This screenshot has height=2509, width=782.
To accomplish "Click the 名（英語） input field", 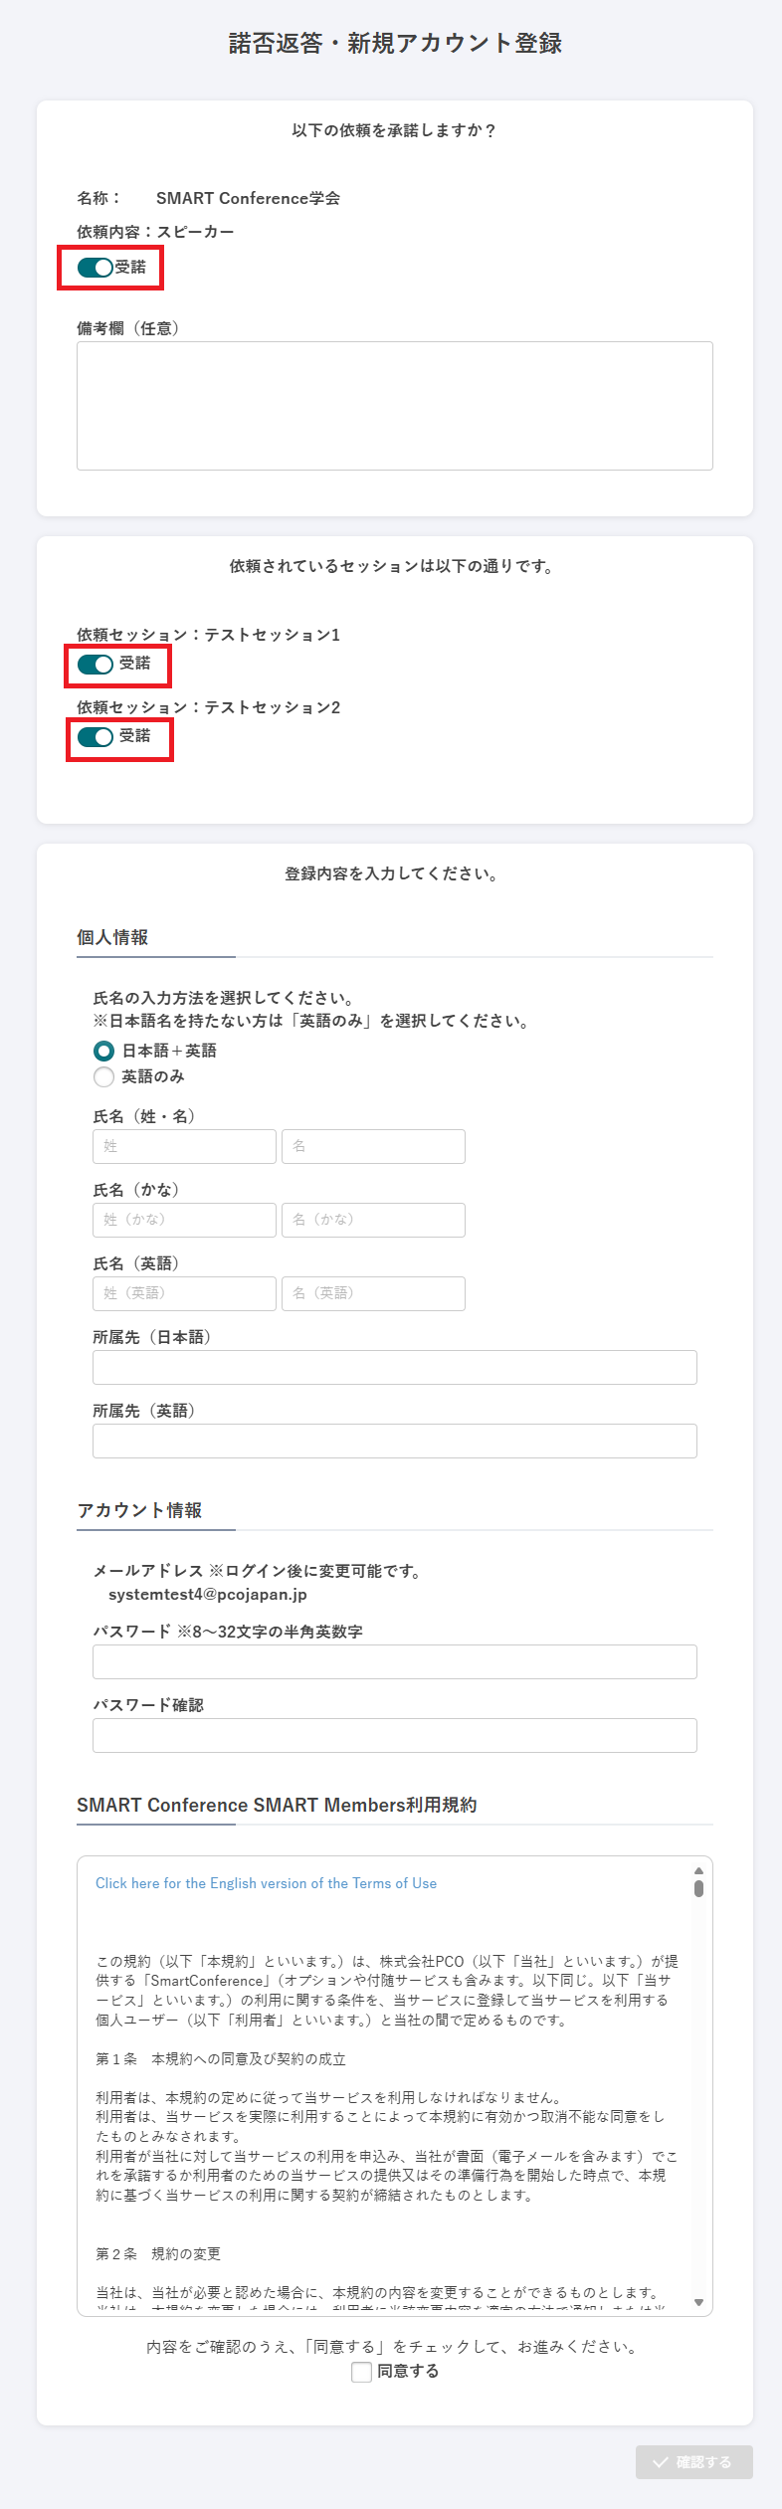I will (373, 1293).
